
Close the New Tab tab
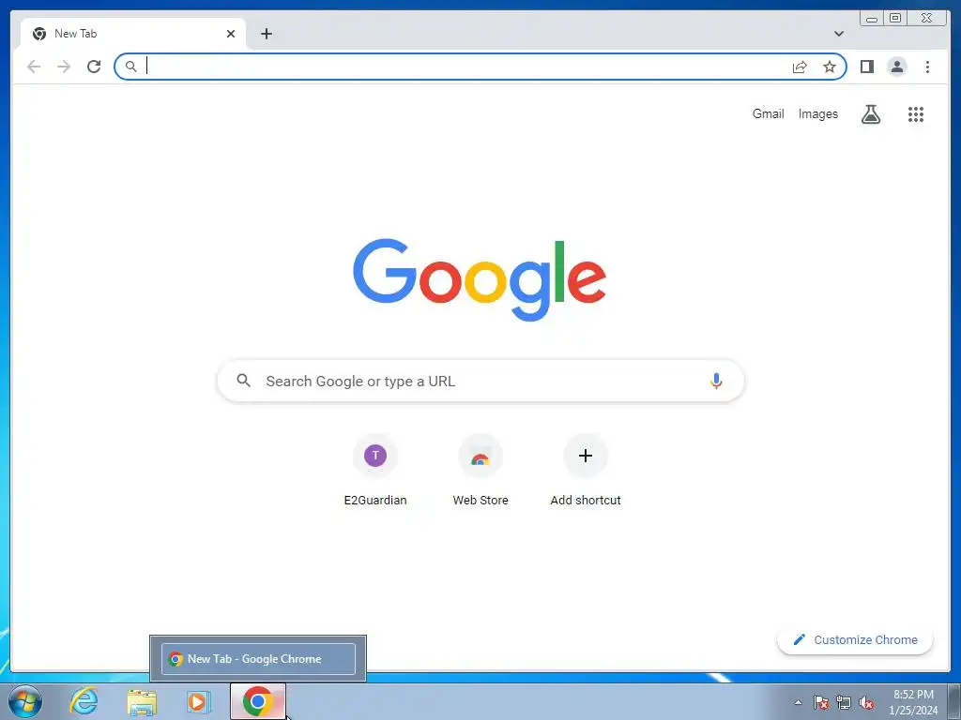231,34
